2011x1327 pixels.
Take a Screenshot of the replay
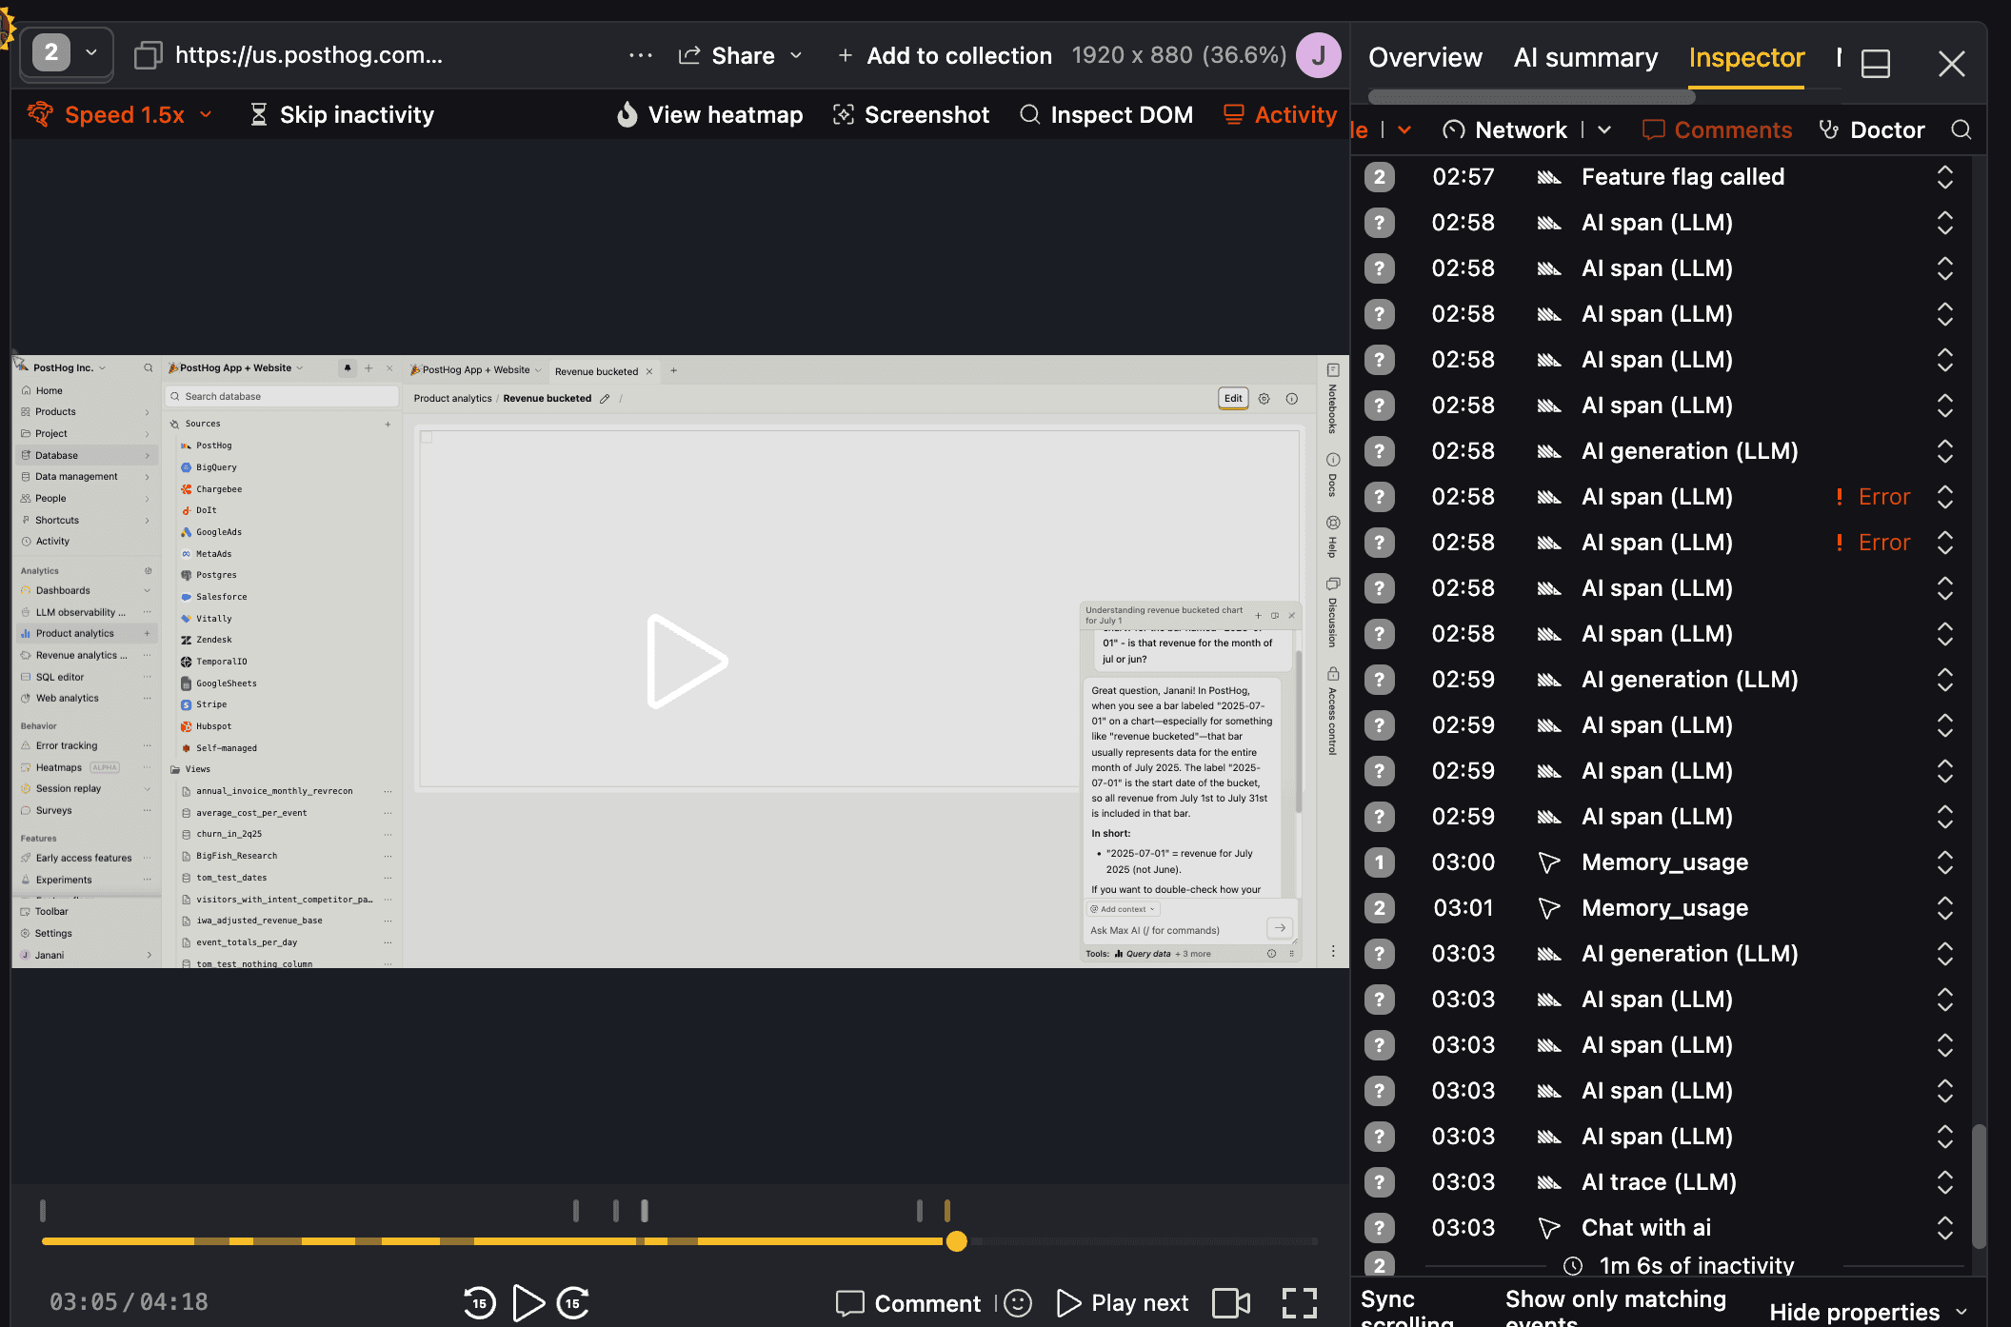(x=911, y=115)
